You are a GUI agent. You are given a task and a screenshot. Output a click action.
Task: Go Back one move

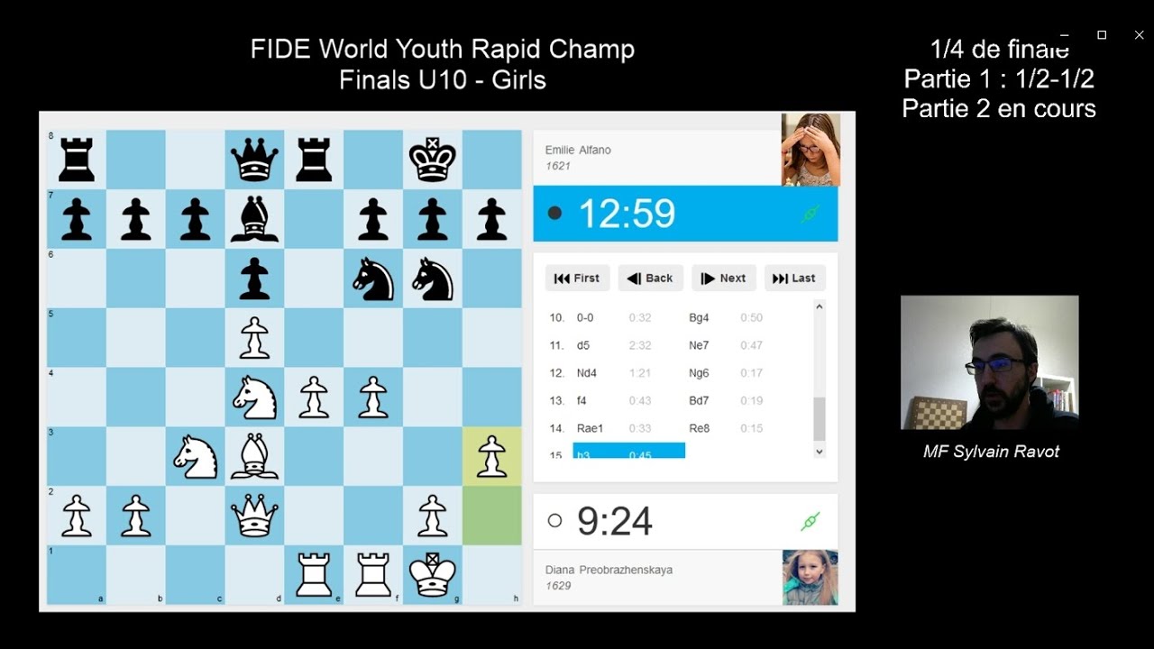pyautogui.click(x=651, y=279)
